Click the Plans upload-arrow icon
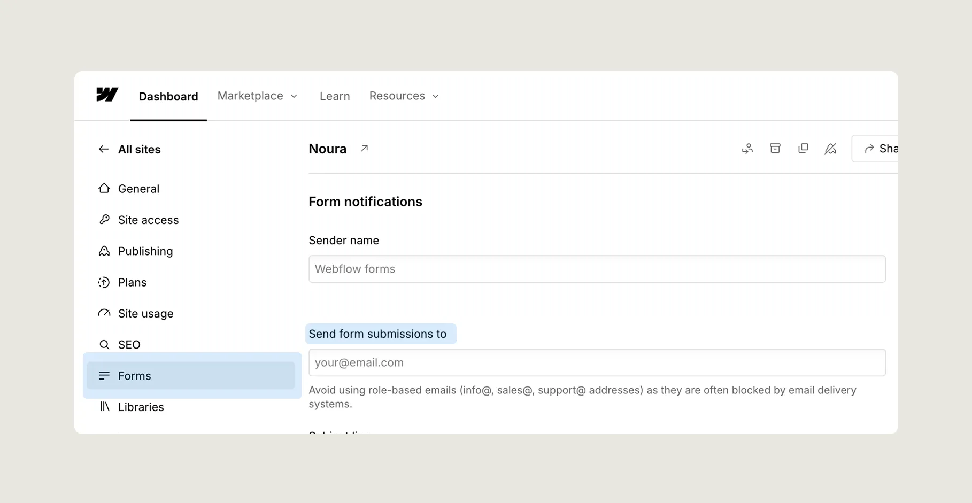This screenshot has height=503, width=972. [x=104, y=282]
